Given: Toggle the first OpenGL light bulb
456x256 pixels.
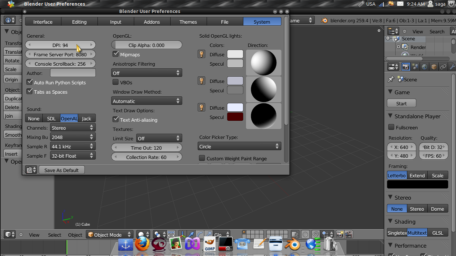Looking at the screenshot, I should tap(202, 54).
